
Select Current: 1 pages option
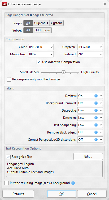[x=41, y=23]
